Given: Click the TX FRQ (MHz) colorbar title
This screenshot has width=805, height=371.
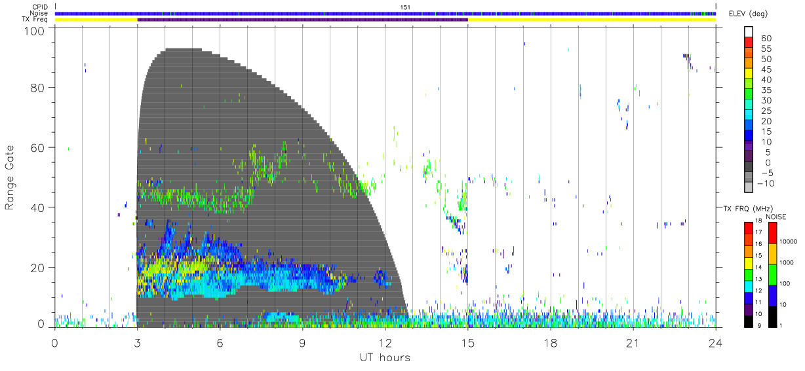Looking at the screenshot, I should tap(748, 209).
